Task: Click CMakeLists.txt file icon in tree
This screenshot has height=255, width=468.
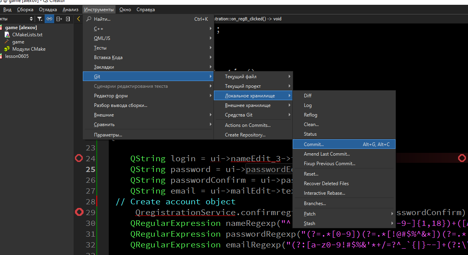Action: click(8, 35)
